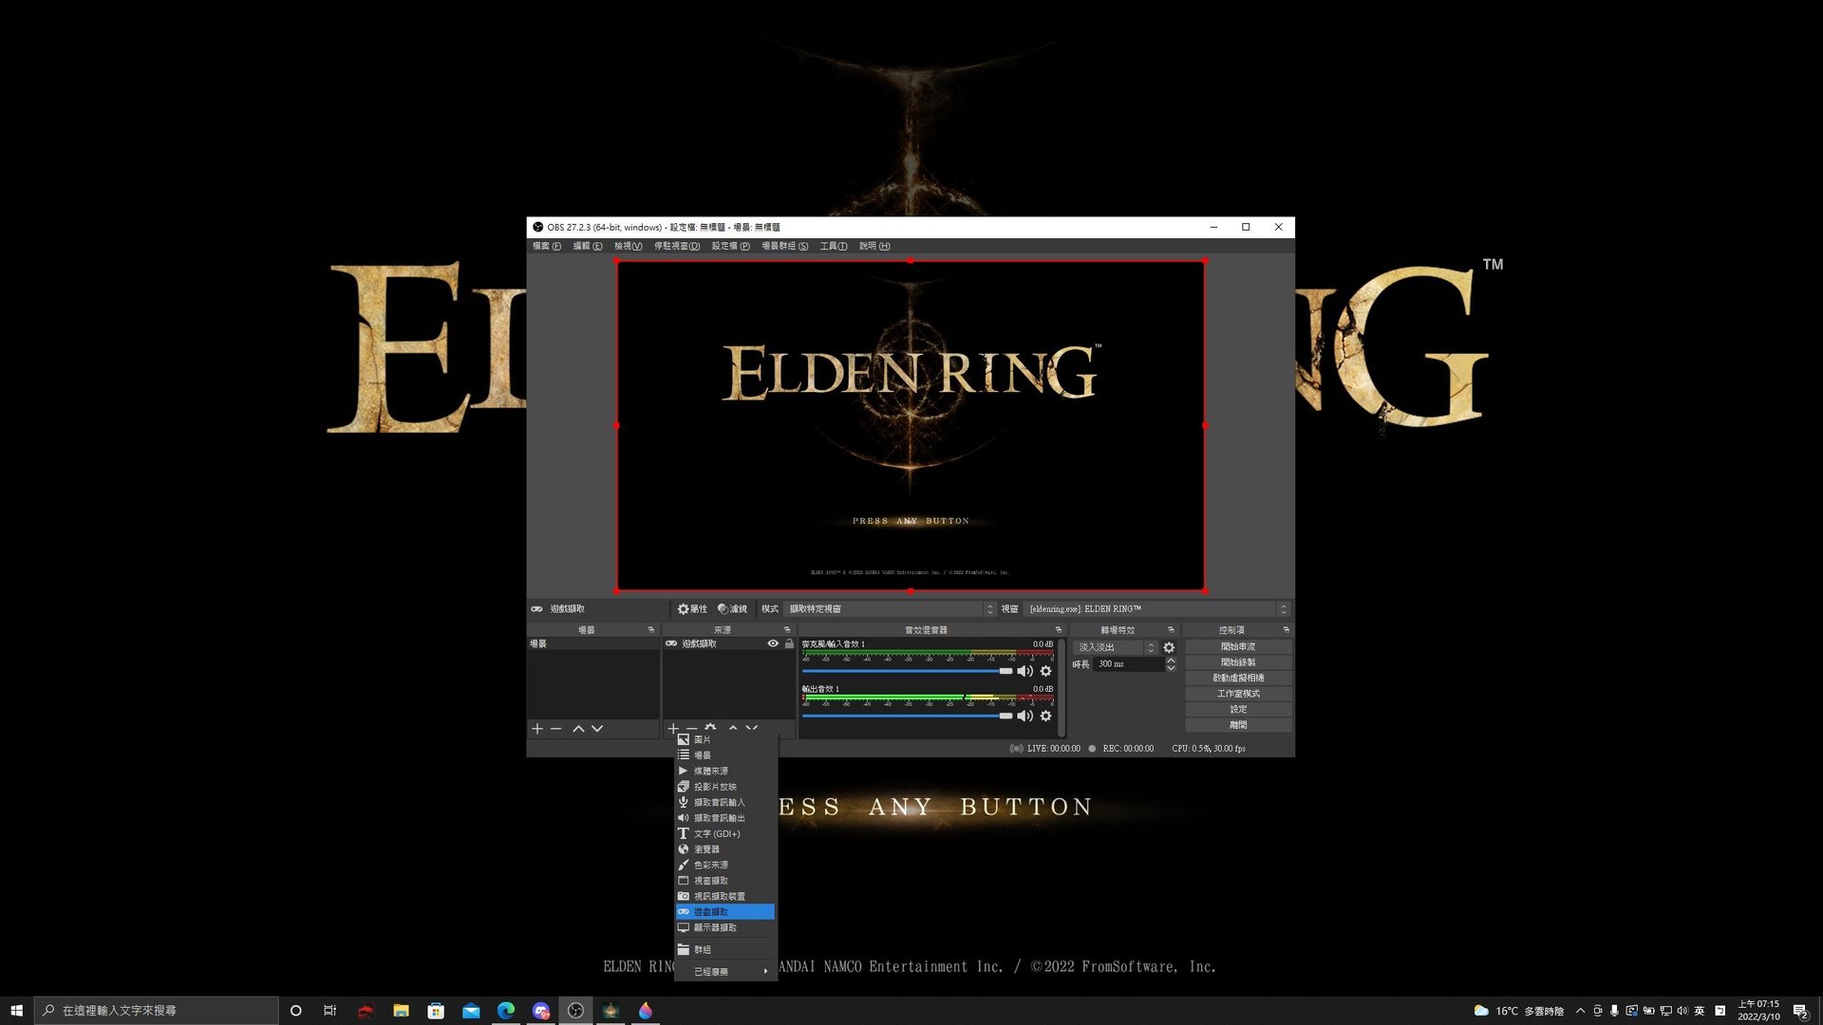The image size is (1823, 1025).
Task: Open the 視窗 window selection dropdown
Action: tap(1157, 609)
